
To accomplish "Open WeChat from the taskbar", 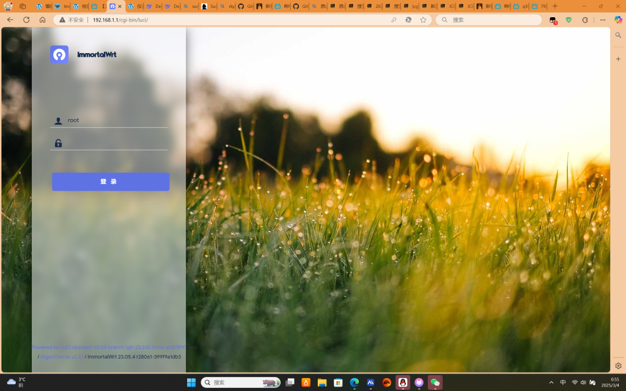I will 435,382.
